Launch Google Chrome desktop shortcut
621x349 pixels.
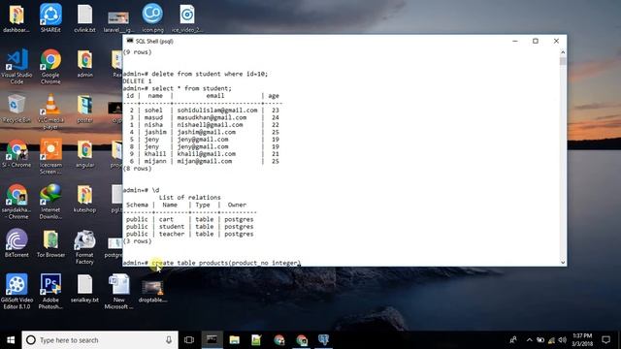click(50, 66)
